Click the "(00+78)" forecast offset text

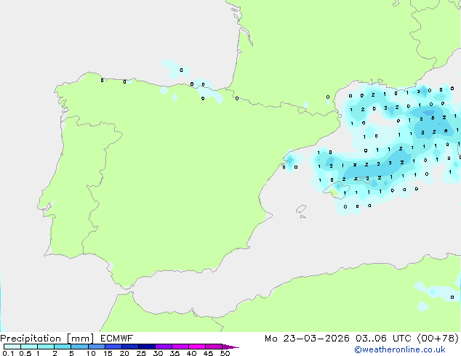[x=438, y=339]
